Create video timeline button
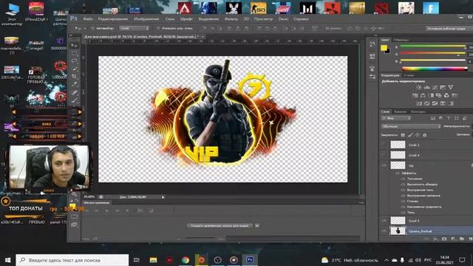Viewport: 473px width, 266px height. pyautogui.click(x=220, y=225)
